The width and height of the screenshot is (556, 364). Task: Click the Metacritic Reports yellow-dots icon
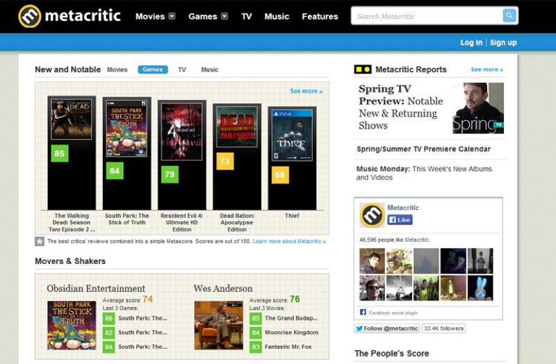point(363,69)
